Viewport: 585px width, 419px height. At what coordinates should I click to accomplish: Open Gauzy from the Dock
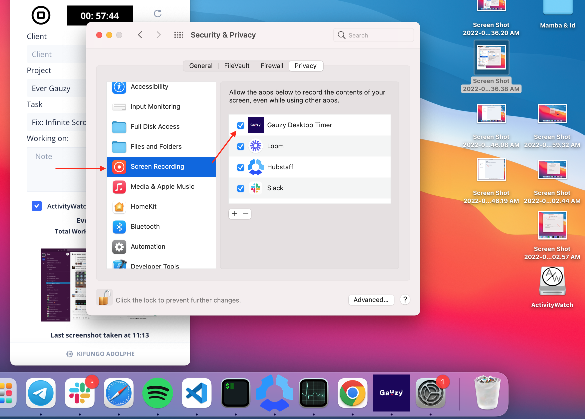(391, 393)
